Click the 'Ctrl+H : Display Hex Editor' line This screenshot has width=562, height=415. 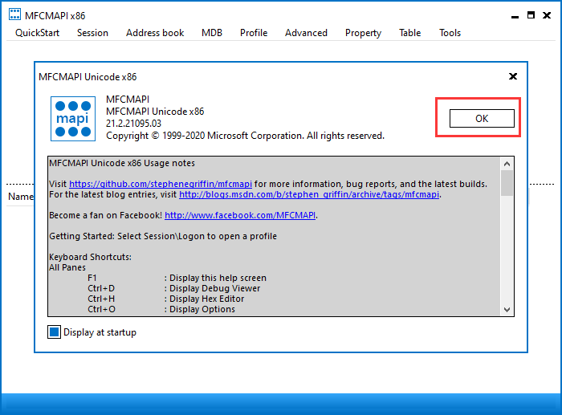(166, 299)
